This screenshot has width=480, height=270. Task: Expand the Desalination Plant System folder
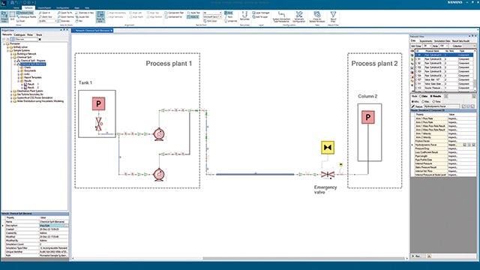(11, 91)
